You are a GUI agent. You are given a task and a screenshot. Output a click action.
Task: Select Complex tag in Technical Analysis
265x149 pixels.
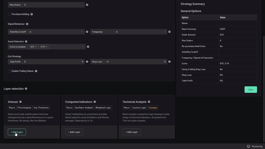(x=153, y=108)
